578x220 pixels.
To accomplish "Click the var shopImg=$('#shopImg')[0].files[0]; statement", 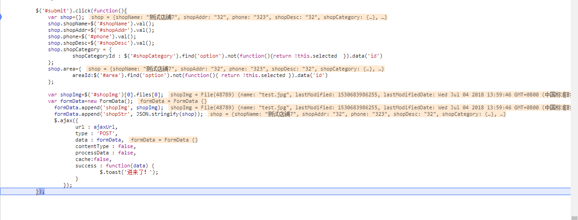I will (106, 95).
